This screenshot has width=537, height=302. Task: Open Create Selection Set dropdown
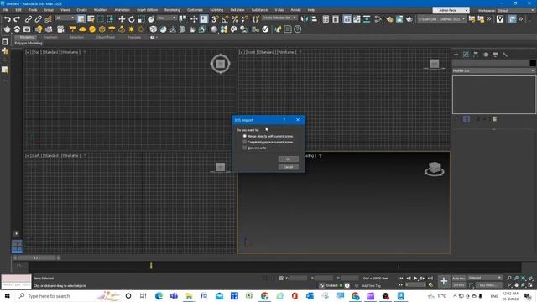(x=279, y=18)
